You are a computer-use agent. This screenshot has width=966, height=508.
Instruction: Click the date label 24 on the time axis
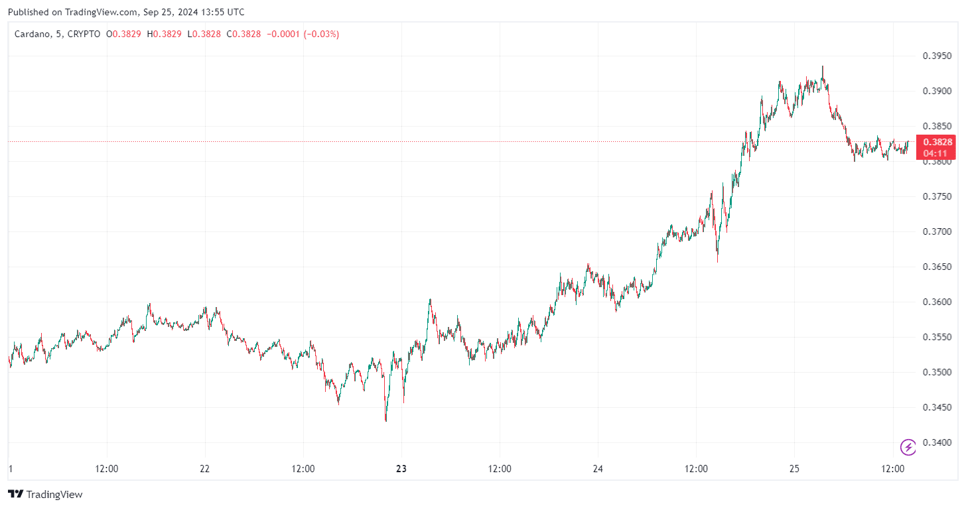point(598,469)
